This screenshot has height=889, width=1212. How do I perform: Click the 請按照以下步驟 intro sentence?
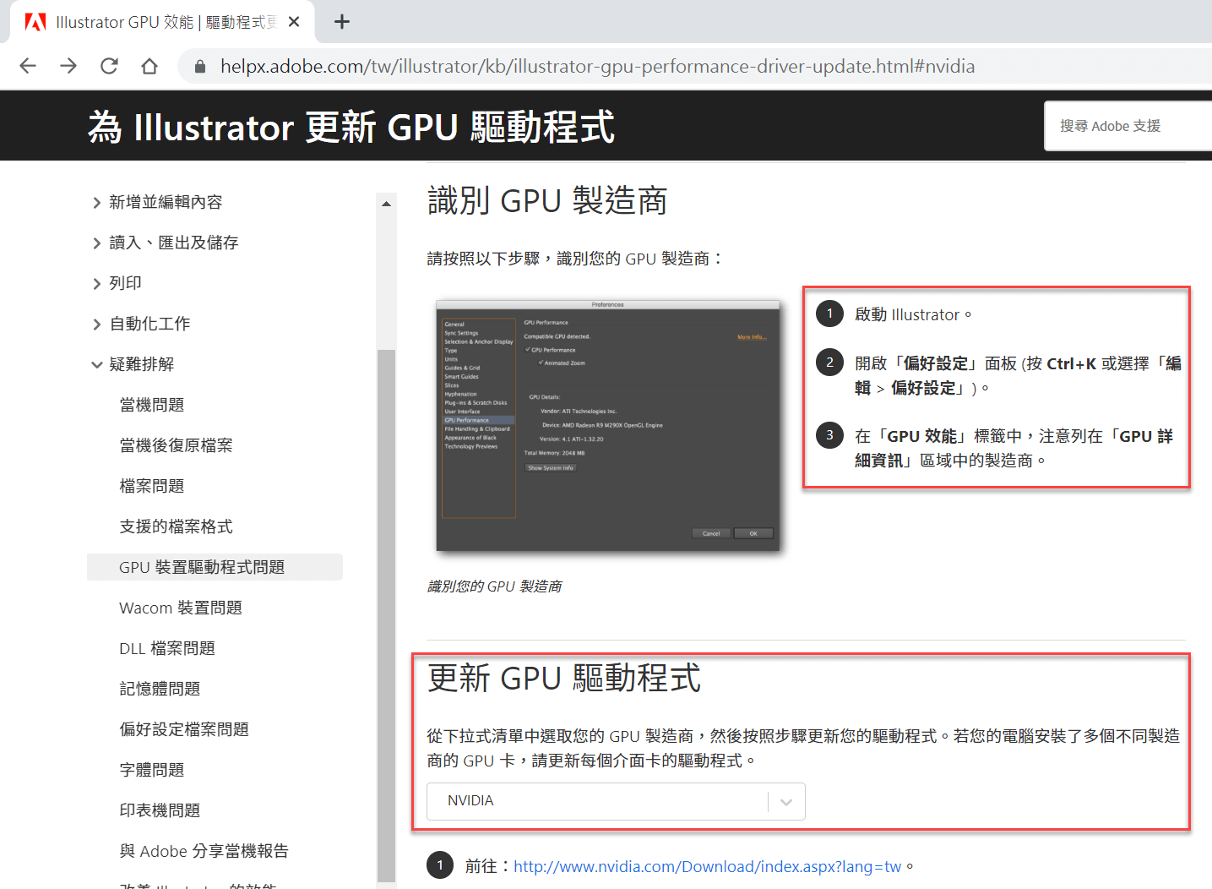[x=575, y=259]
